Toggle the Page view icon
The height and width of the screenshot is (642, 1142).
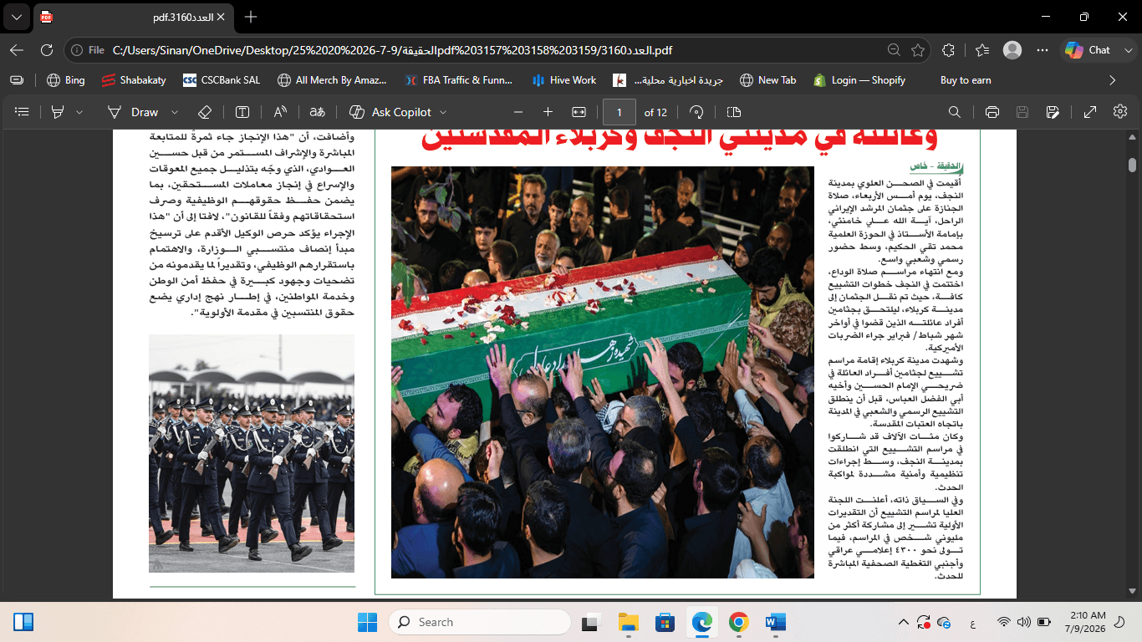[734, 112]
